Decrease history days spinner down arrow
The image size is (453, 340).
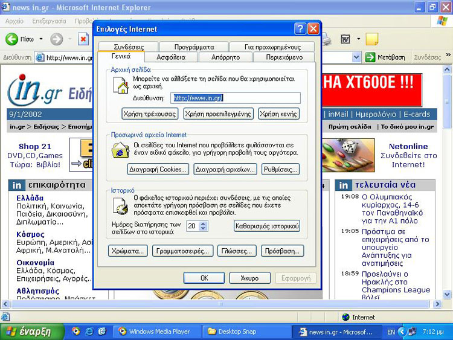[204, 228]
